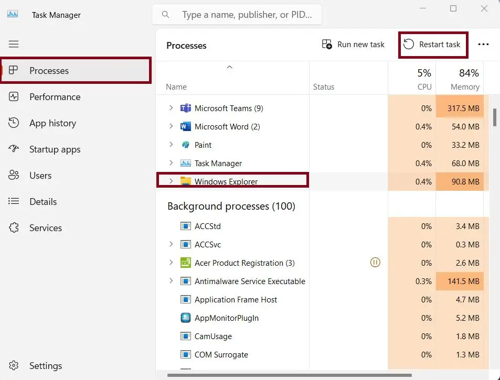Click the AppMonitorPlugIn icon
Viewport: 500px width, 380px height.
point(185,318)
